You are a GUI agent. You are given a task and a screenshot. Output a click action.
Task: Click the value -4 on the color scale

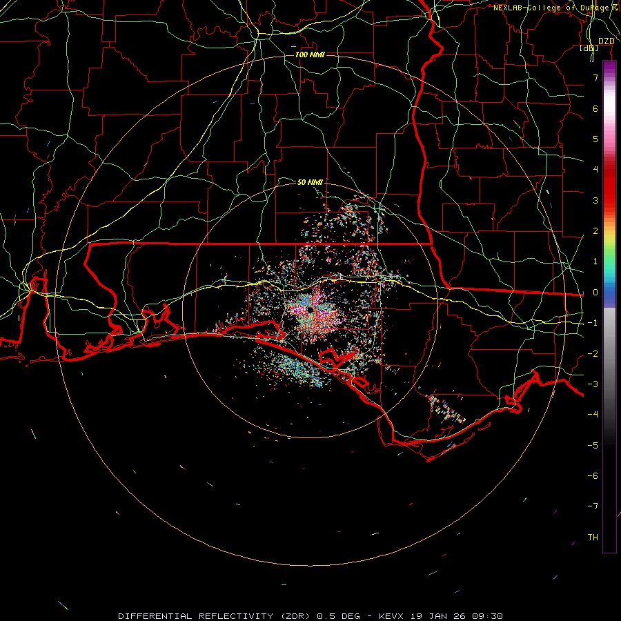tap(593, 414)
